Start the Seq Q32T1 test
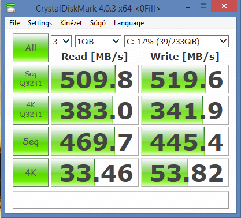 (x=31, y=79)
